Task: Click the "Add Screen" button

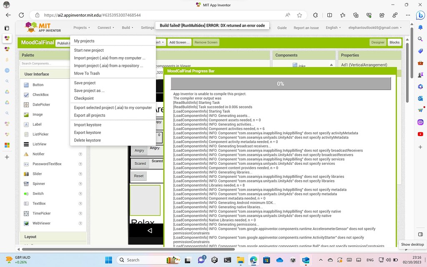Action: (x=180, y=42)
